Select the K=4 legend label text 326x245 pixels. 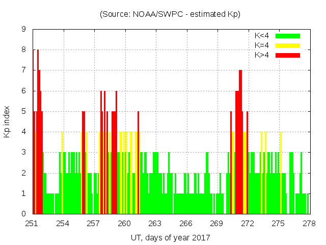262,45
